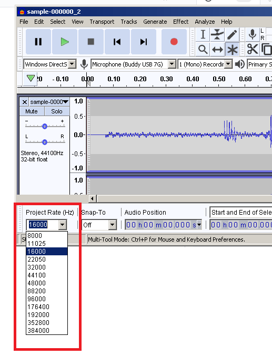Open the Primary Sound output device dropdown

tap(259, 64)
